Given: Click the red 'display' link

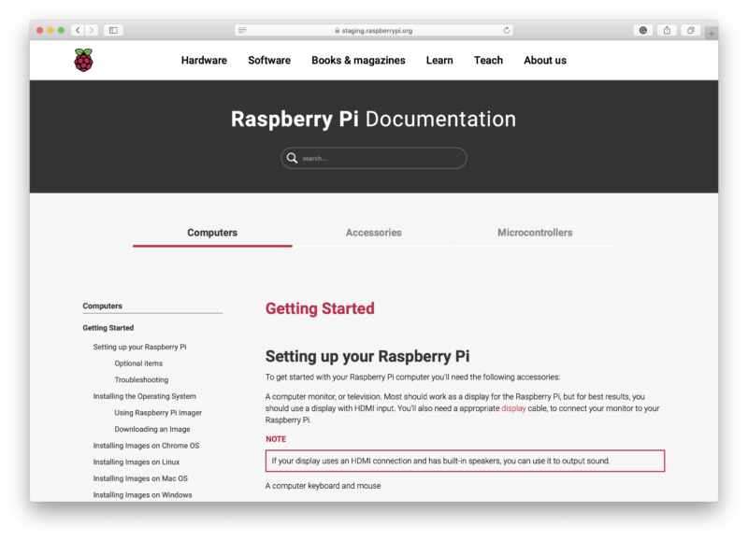Looking at the screenshot, I should [x=513, y=408].
